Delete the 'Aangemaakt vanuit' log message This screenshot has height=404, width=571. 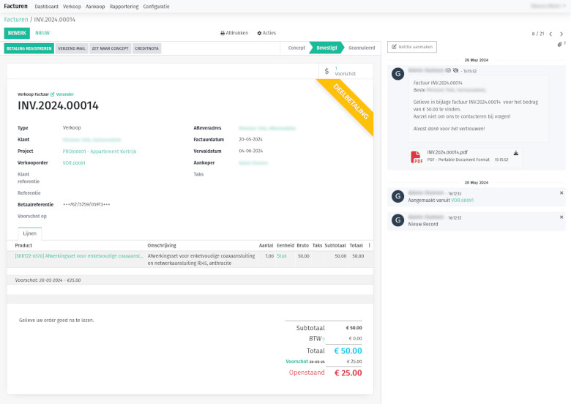[561, 192]
